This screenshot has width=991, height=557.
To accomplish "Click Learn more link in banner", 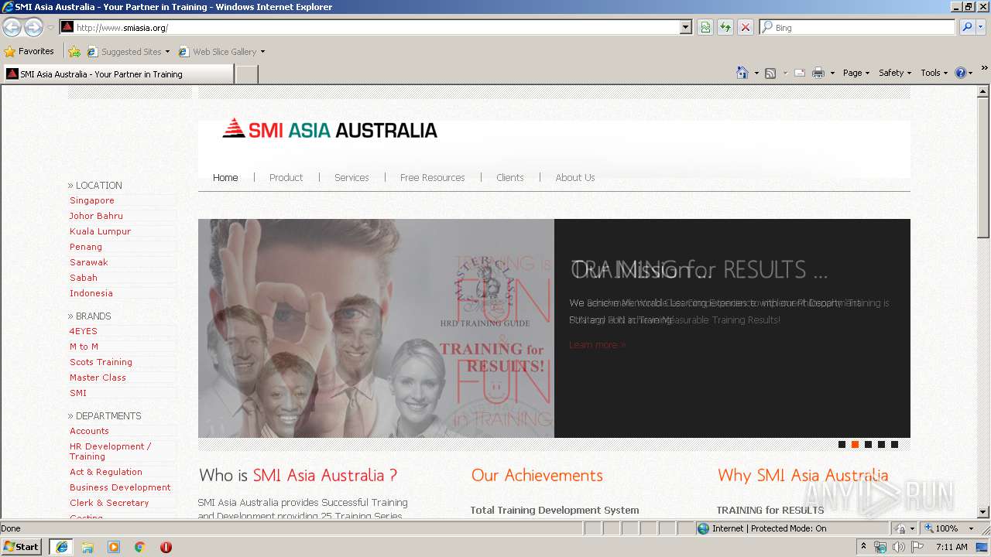I will (x=597, y=344).
